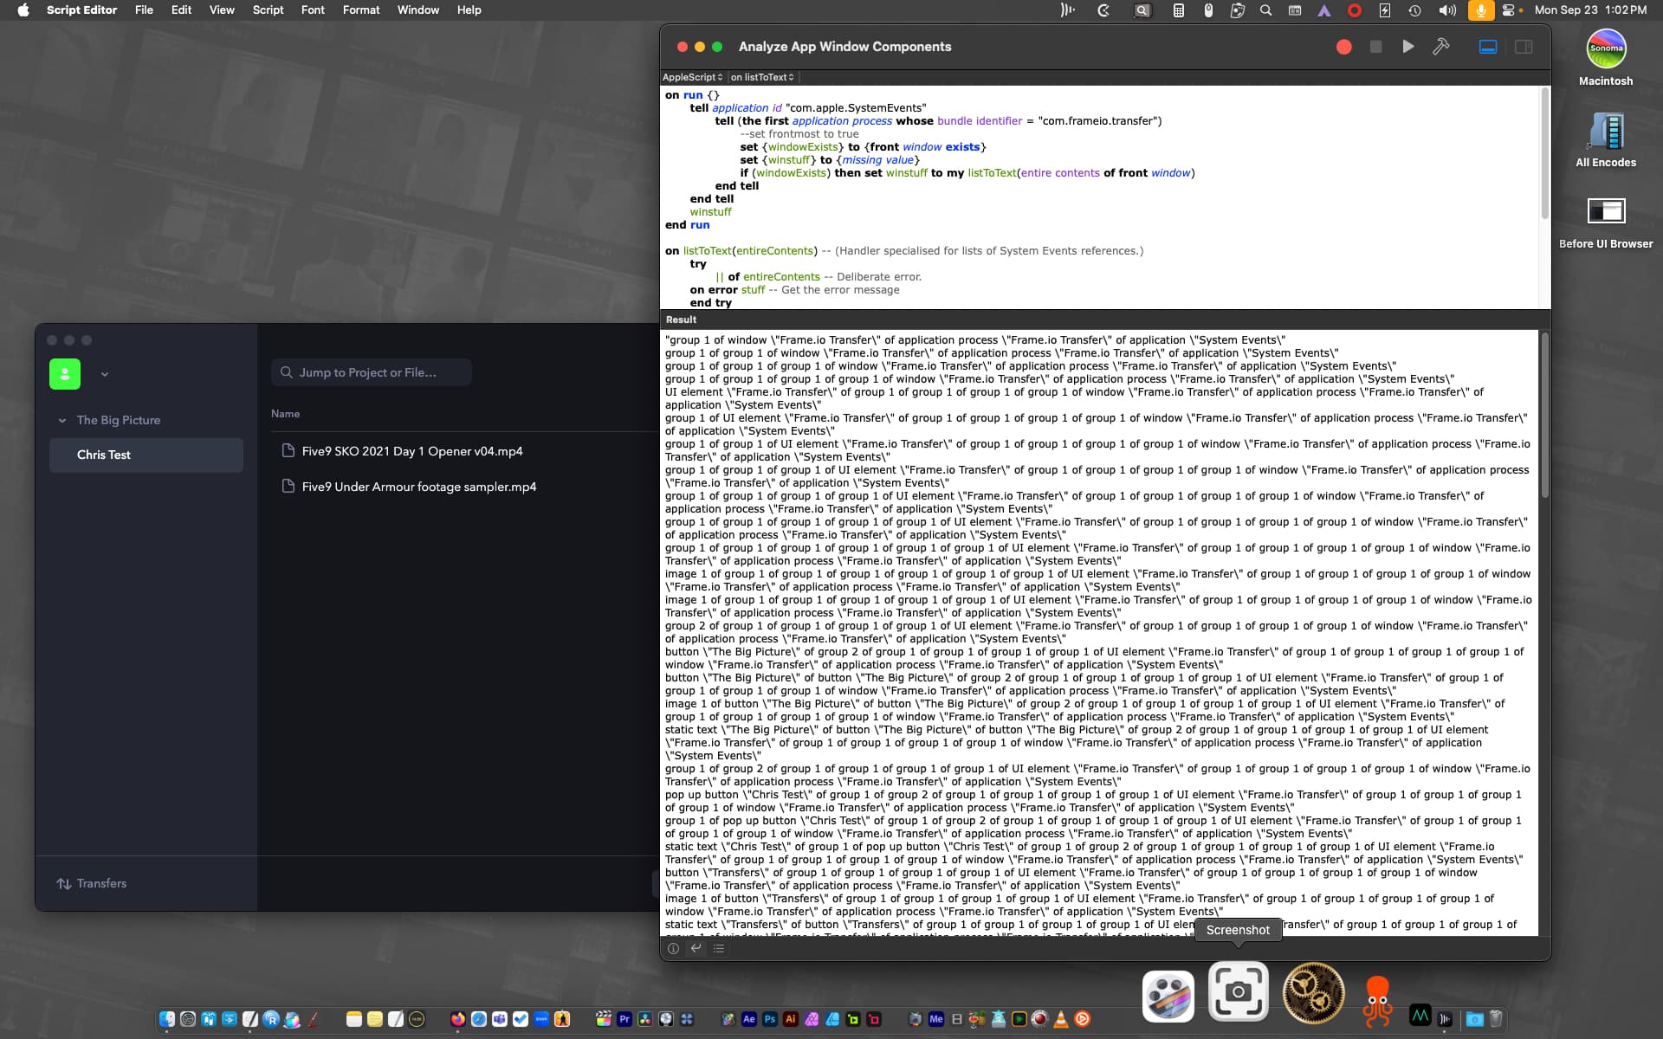1663x1039 pixels.
Task: Click the script editor vertical scrollbar
Action: [1543, 154]
